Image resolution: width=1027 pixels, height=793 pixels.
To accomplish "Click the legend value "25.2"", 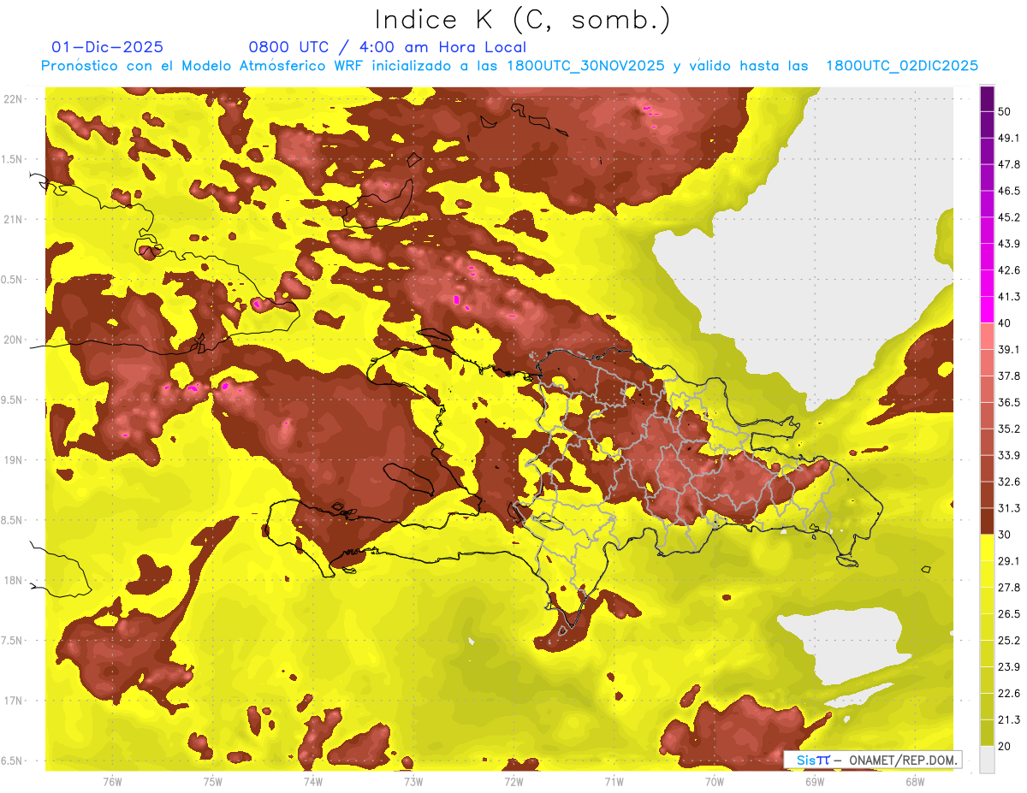I will pyautogui.click(x=1009, y=640).
